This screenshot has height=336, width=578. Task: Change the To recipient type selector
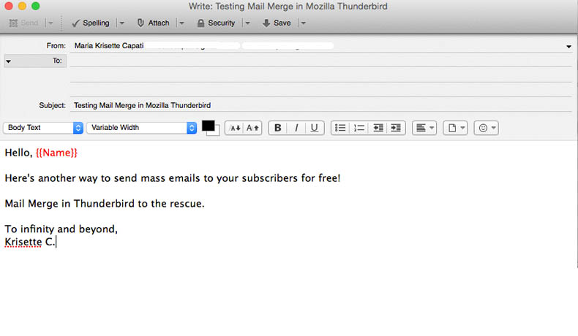[x=35, y=61]
